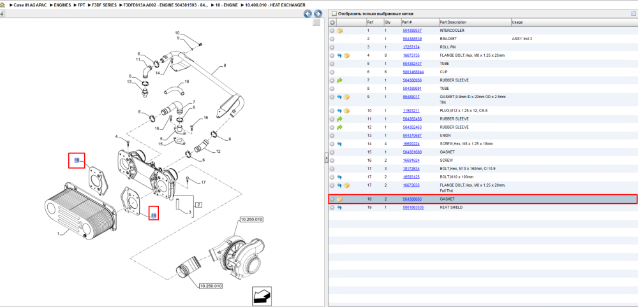Click the blue arrow icon on part 16680224 row

click(339, 144)
